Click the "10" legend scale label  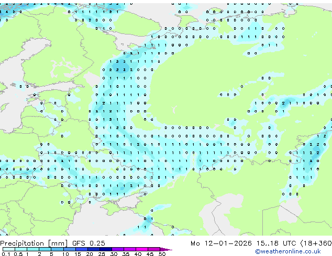[65, 254]
